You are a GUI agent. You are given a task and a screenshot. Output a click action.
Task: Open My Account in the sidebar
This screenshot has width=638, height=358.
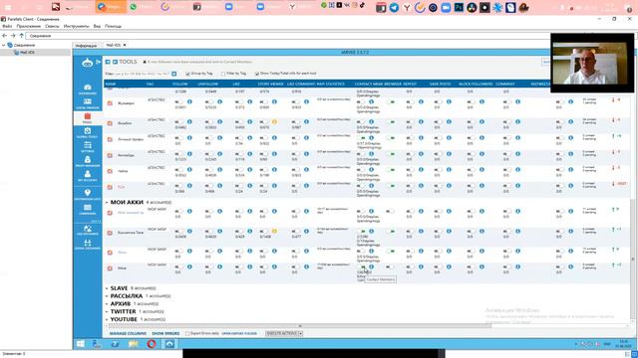(x=88, y=176)
